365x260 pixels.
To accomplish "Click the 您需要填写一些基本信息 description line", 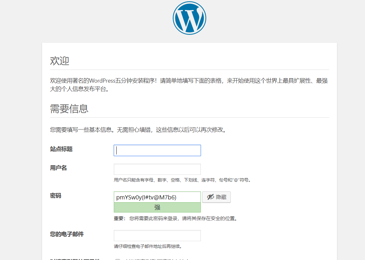I will coord(138,130).
